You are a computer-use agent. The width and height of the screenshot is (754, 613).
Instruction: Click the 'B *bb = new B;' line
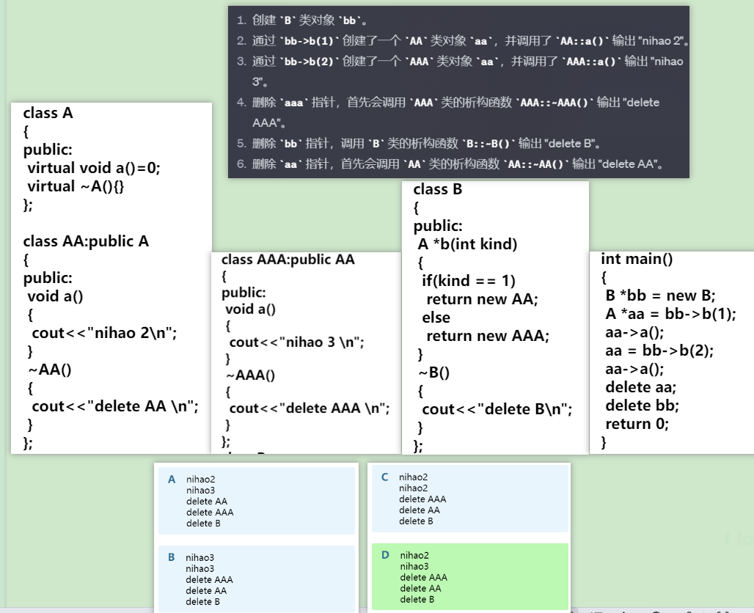pos(660,296)
